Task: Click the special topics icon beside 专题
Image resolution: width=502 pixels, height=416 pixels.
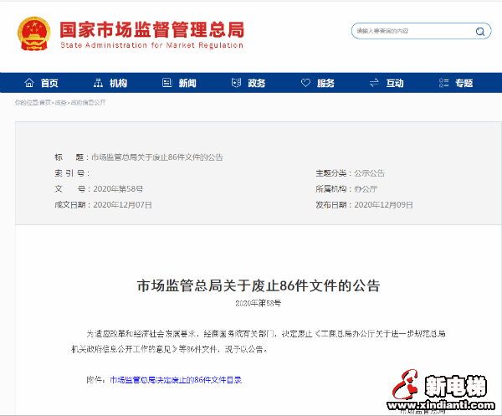Action: 443,83
